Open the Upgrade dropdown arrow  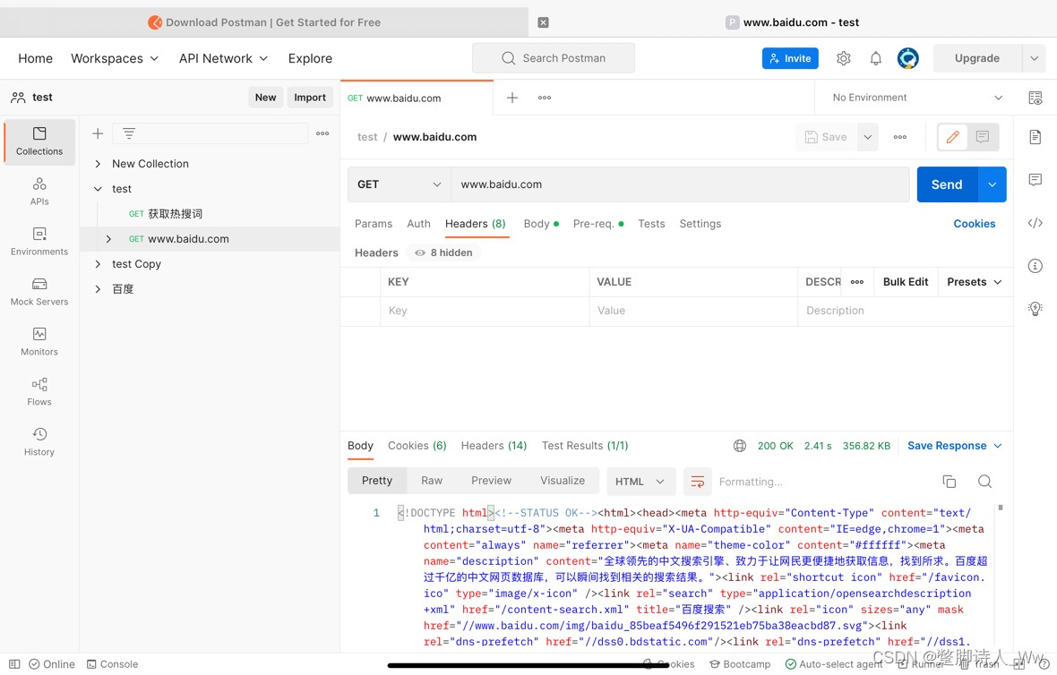click(1034, 58)
